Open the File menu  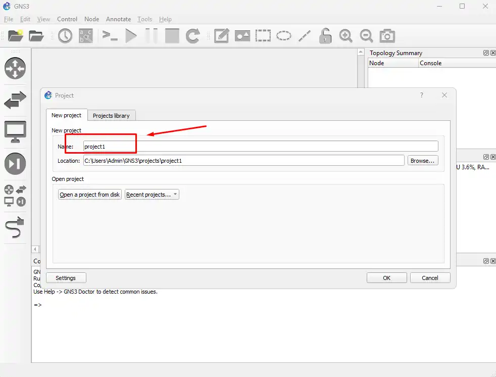pos(9,19)
